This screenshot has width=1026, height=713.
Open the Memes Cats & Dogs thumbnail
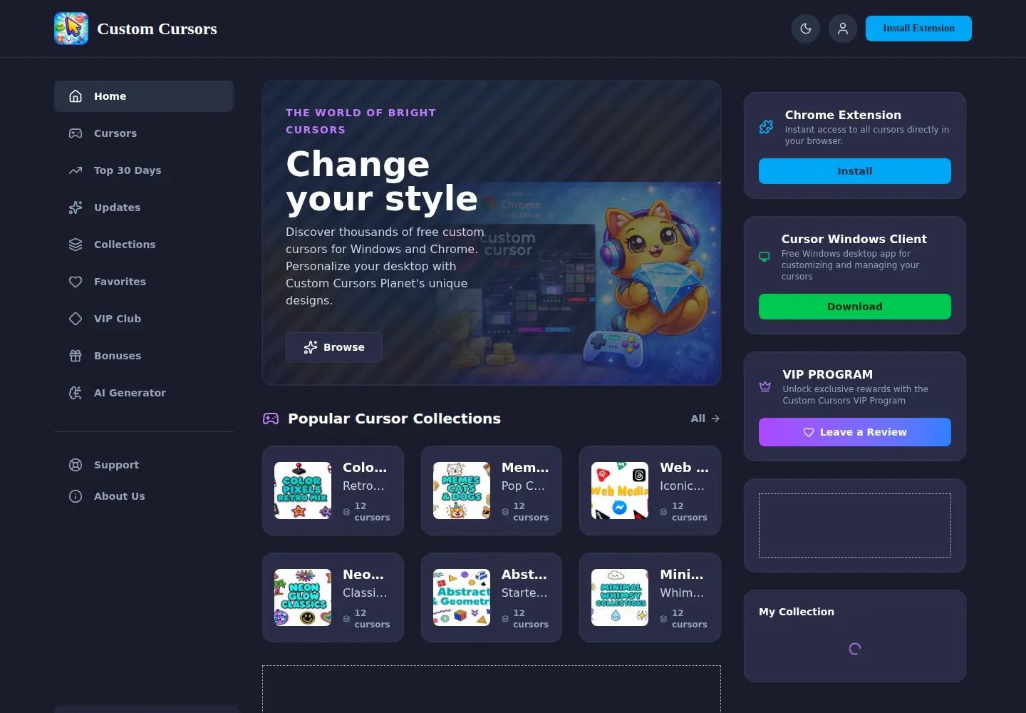pyautogui.click(x=462, y=491)
